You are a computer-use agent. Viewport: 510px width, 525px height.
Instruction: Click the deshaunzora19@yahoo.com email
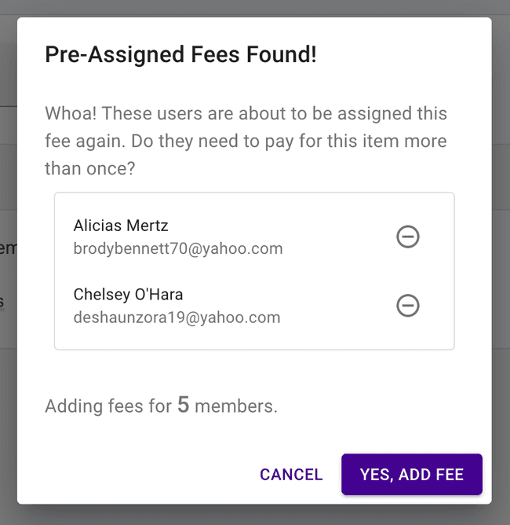(x=177, y=318)
